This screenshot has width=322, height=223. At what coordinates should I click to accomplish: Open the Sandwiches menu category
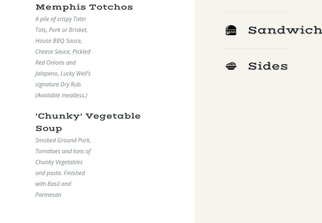tap(285, 30)
